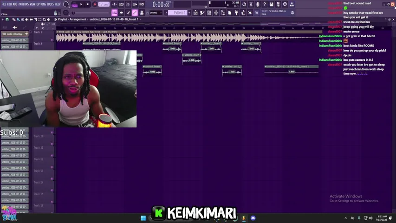Select the playlist Playback speaker tool
This screenshot has width=396, height=223.
[x=48, y=20]
